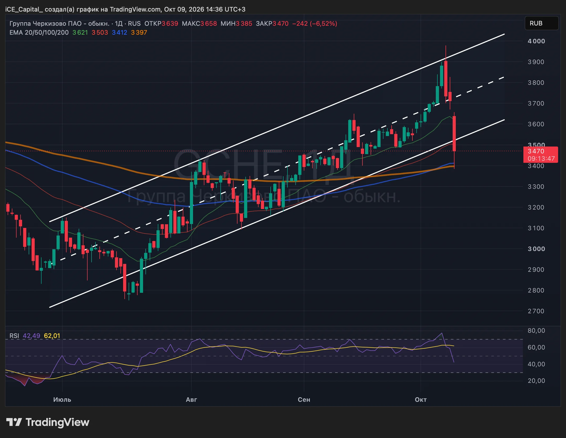Click the 3900 price axis label
The image size is (566, 438).
pos(536,62)
